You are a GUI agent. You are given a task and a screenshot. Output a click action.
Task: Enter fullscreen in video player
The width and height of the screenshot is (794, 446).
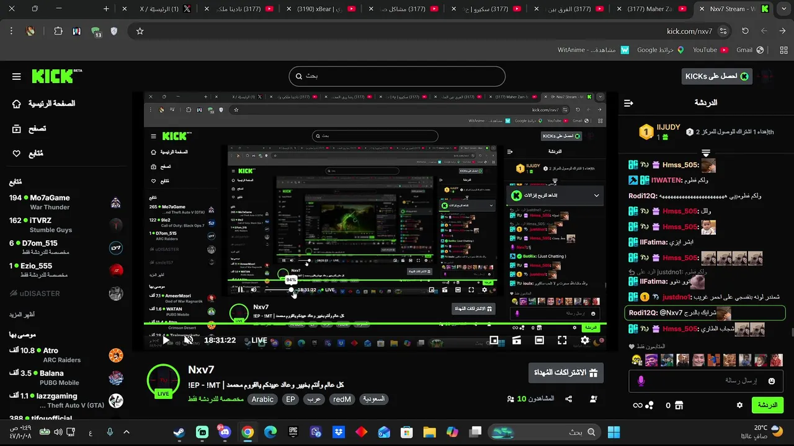pos(562,340)
